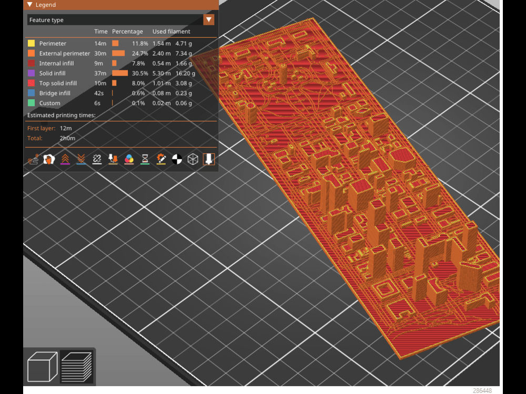Toggle Center of gravity icon
Screen dimensions: 526x394
(177, 159)
